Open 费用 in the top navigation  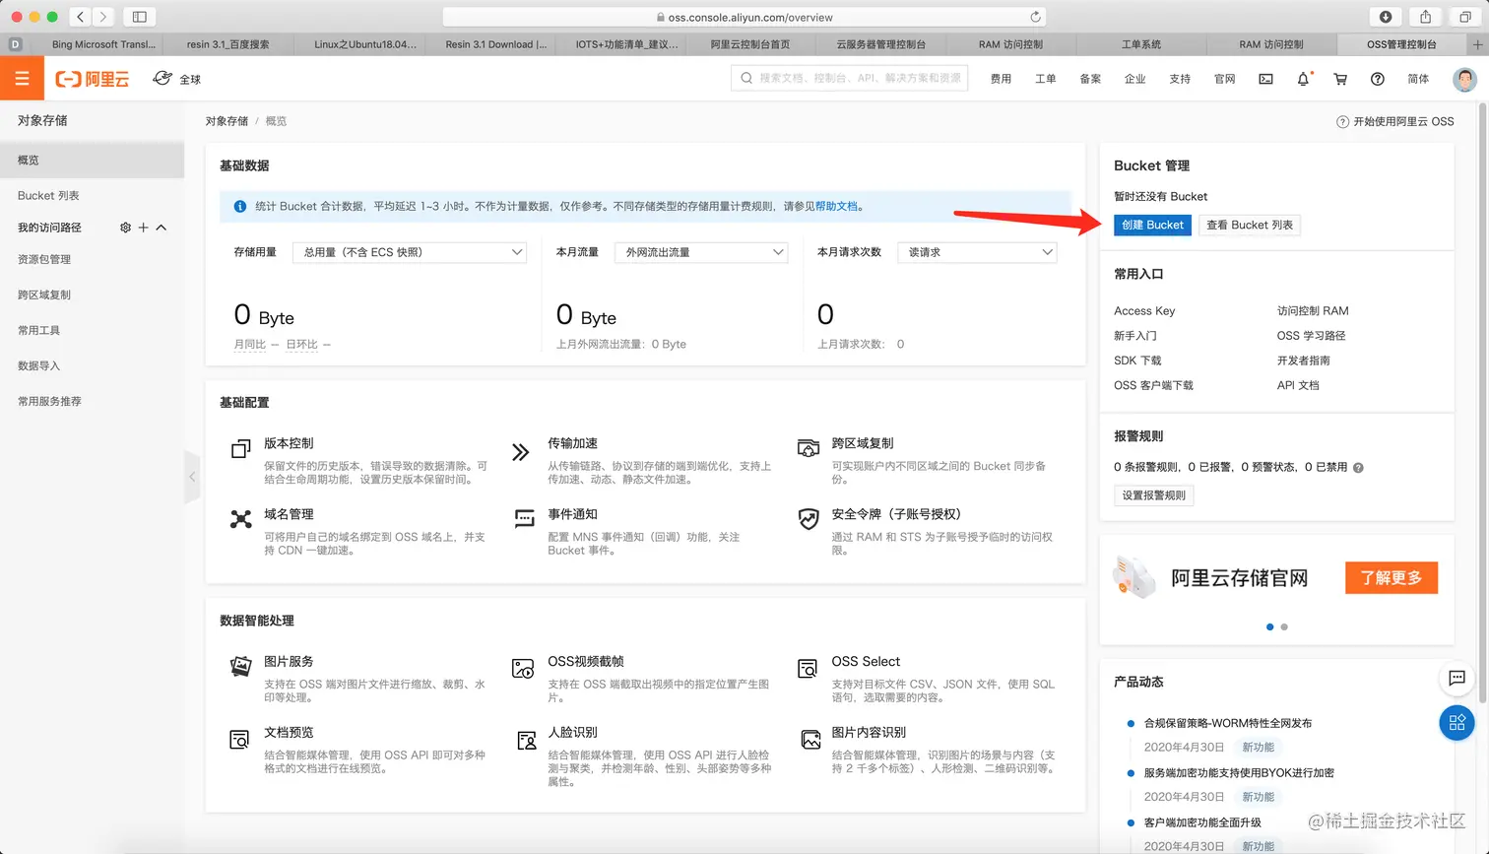tap(1001, 79)
